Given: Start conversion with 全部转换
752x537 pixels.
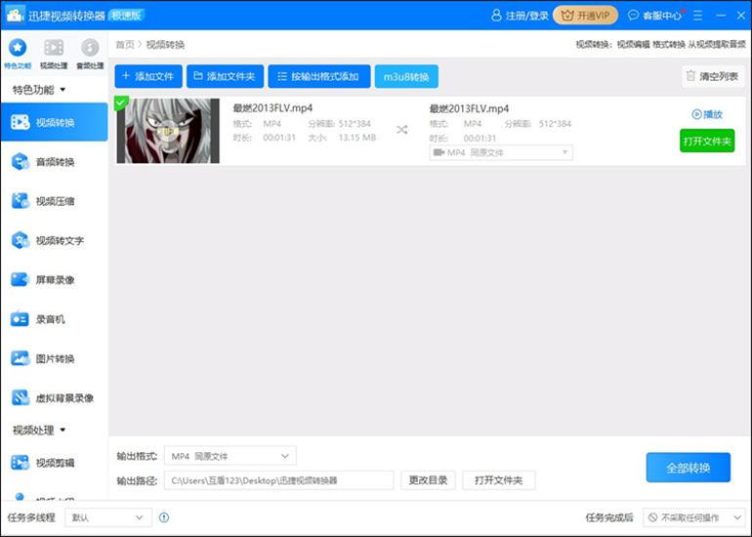Looking at the screenshot, I should 689,468.
